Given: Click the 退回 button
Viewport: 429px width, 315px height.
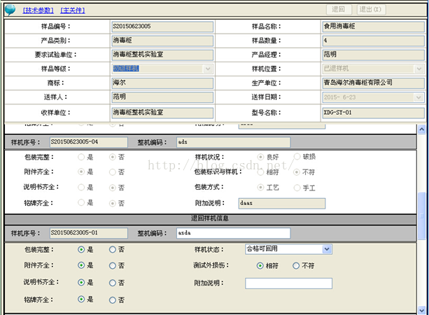Looking at the screenshot, I should (339, 10).
